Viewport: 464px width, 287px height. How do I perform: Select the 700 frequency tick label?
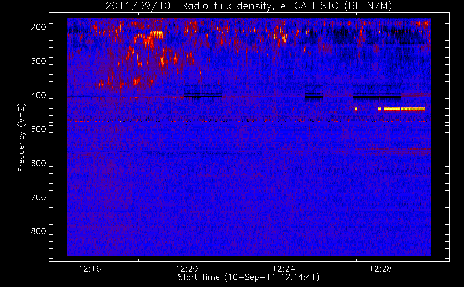pyautogui.click(x=38, y=197)
